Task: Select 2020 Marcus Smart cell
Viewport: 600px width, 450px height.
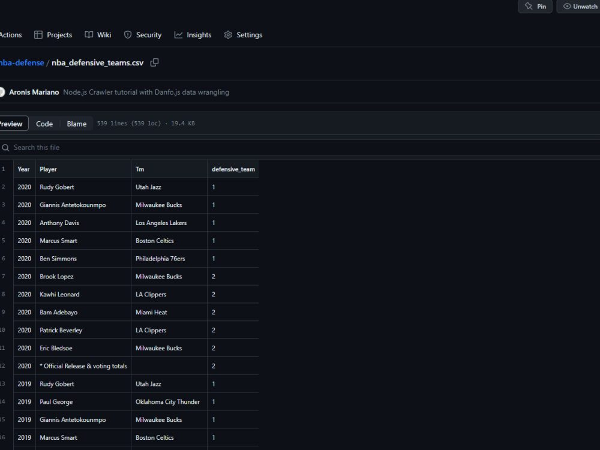Action: [x=83, y=241]
